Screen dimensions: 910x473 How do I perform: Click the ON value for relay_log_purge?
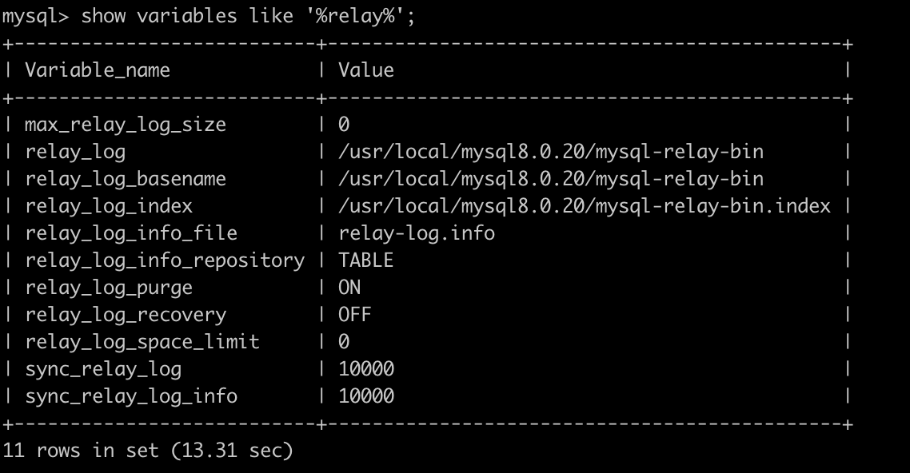(349, 288)
